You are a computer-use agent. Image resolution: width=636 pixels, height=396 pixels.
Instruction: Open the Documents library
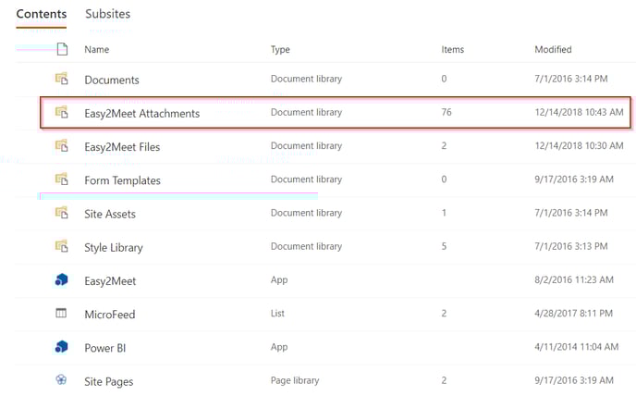[112, 80]
